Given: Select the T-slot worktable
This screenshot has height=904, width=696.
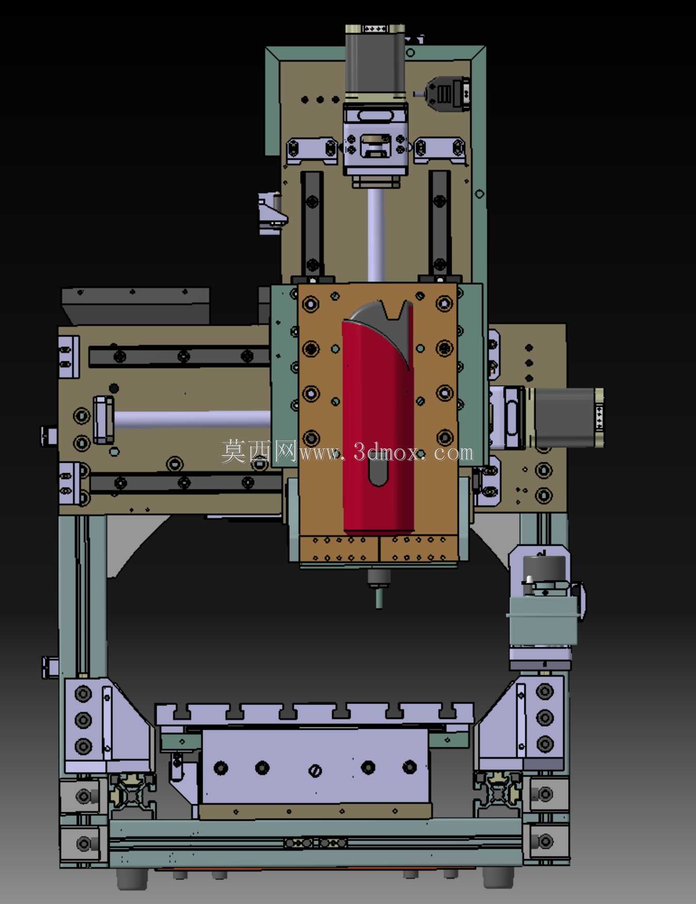Looking at the screenshot, I should pyautogui.click(x=314, y=714).
